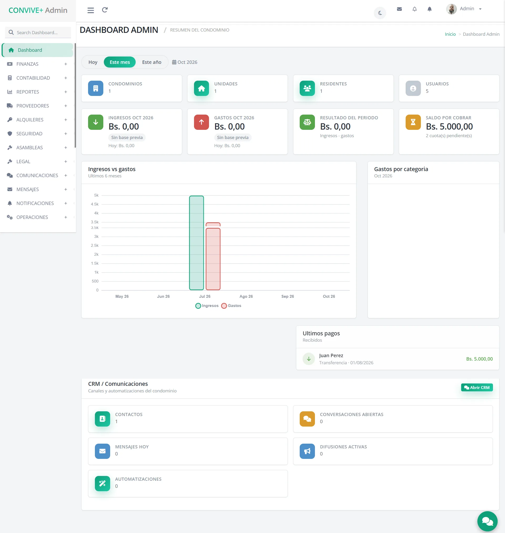Screen dimensions: 505x533
Task: Expand FINANZAS with its plus sign
Action: point(66,64)
